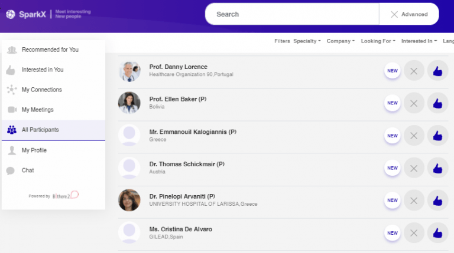Click the B!there2 powered-by logo
Viewport: 454px width, 253px height.
point(66,195)
